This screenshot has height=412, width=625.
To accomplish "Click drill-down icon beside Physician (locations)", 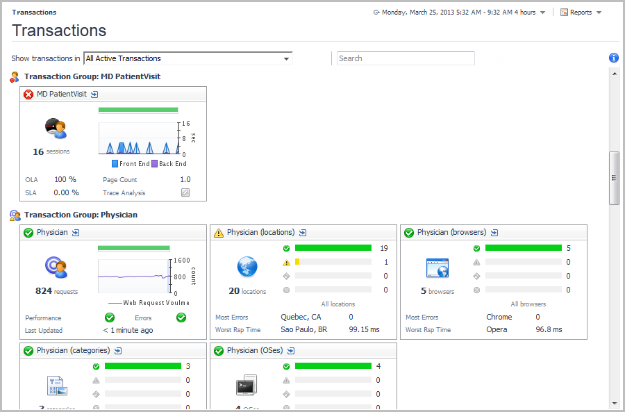I will (x=303, y=233).
